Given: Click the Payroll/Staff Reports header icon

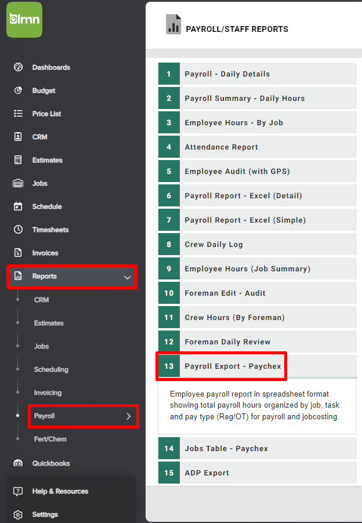Looking at the screenshot, I should pos(173,24).
